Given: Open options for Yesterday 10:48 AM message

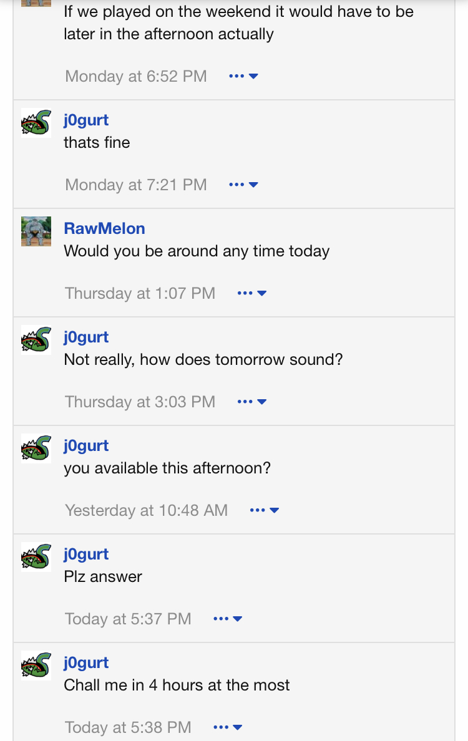Looking at the screenshot, I should [264, 510].
